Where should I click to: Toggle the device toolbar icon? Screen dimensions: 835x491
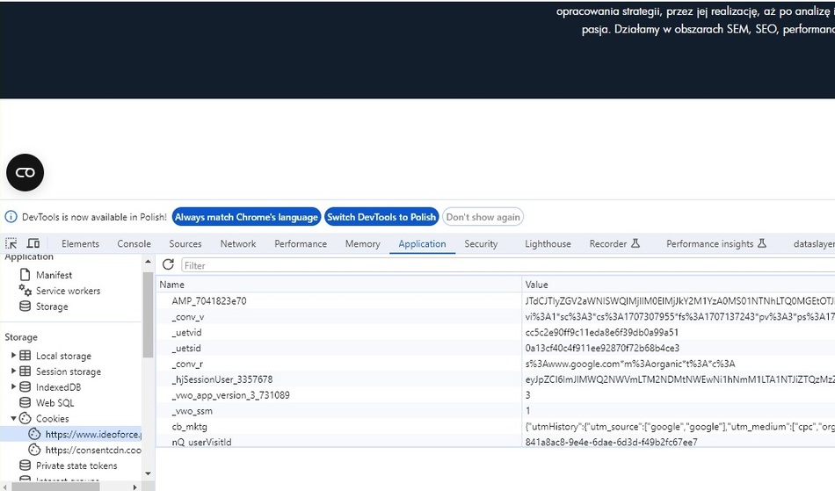[x=33, y=243]
